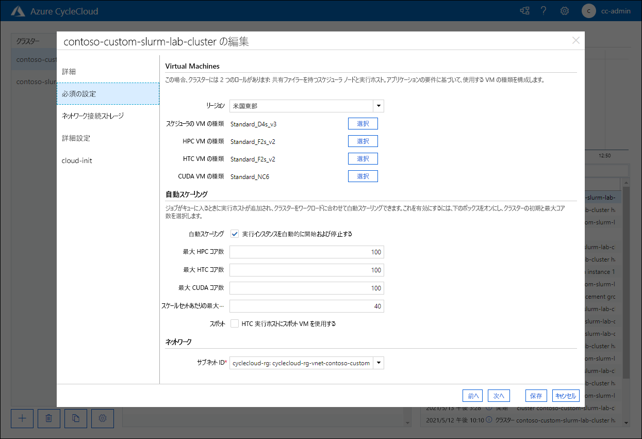Enable spot VMs for HTC execute hosts
642x439 pixels.
235,323
